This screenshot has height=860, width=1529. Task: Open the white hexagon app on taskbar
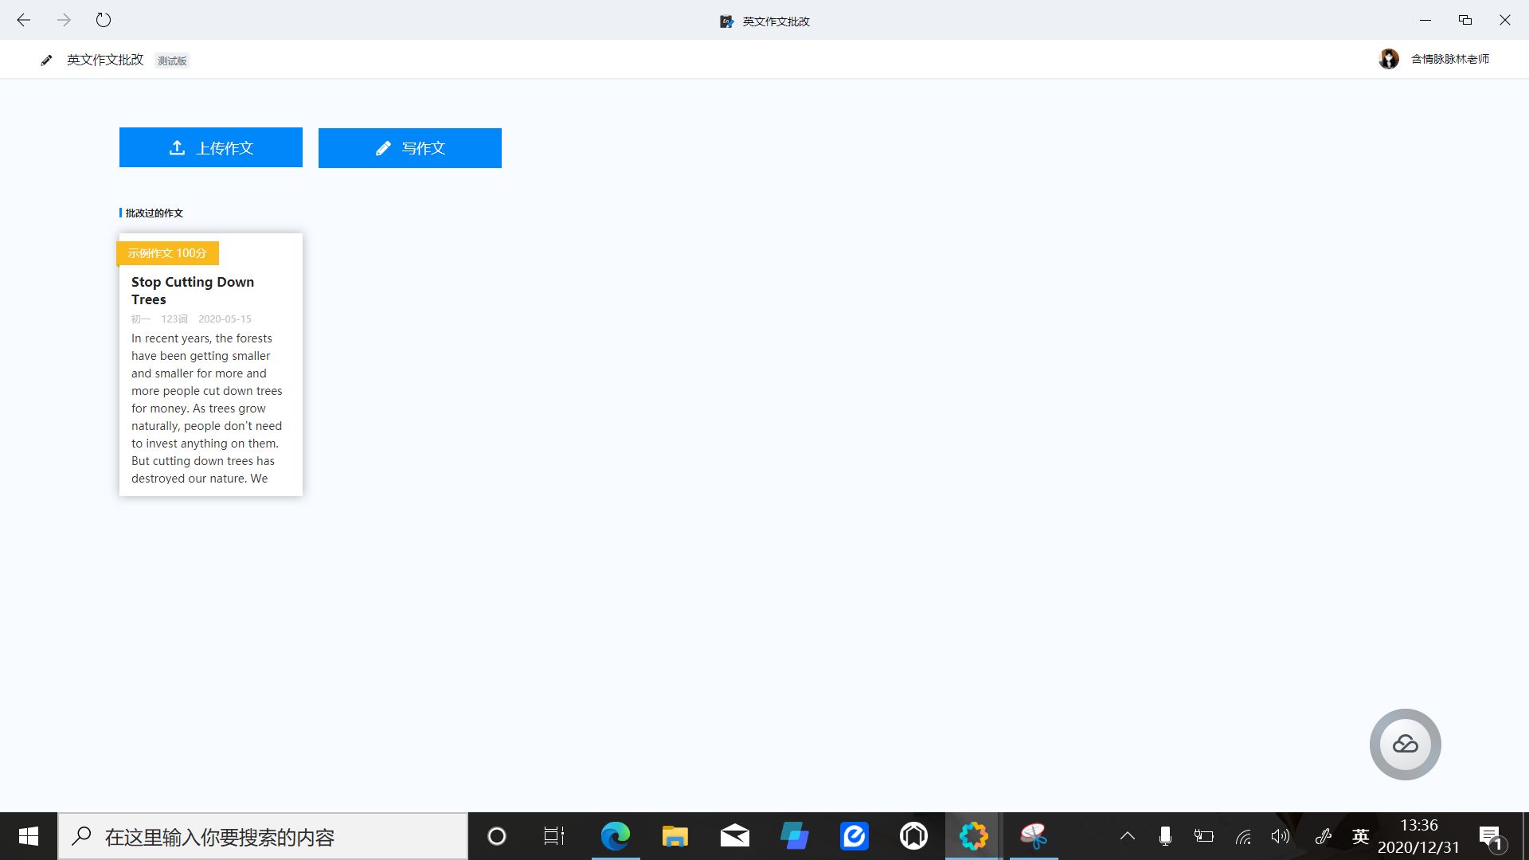point(914,836)
